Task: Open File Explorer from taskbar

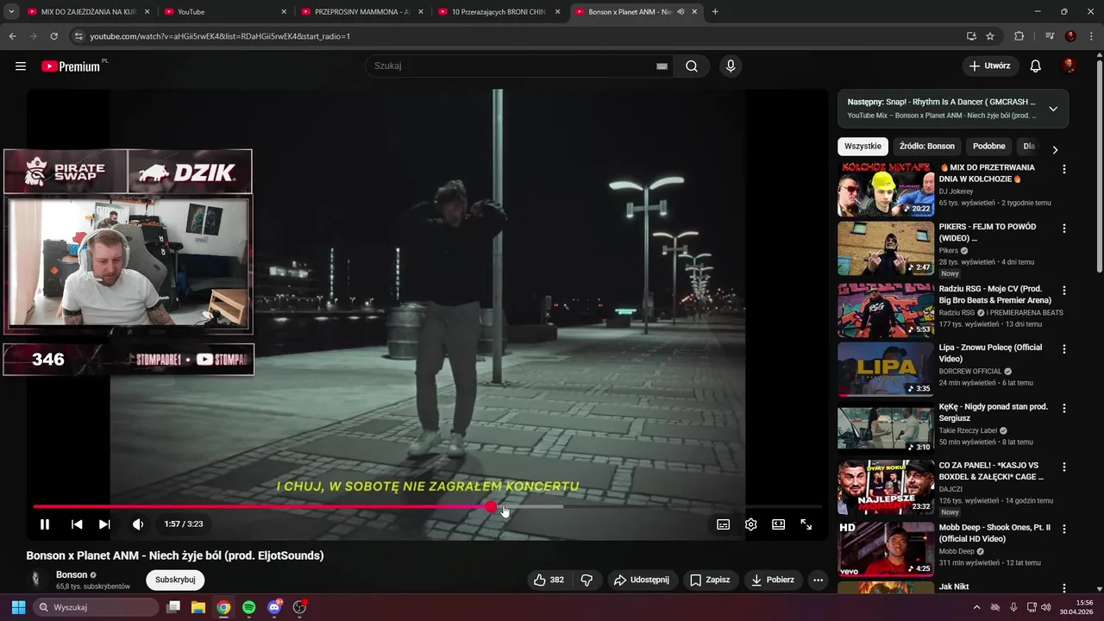Action: (198, 607)
